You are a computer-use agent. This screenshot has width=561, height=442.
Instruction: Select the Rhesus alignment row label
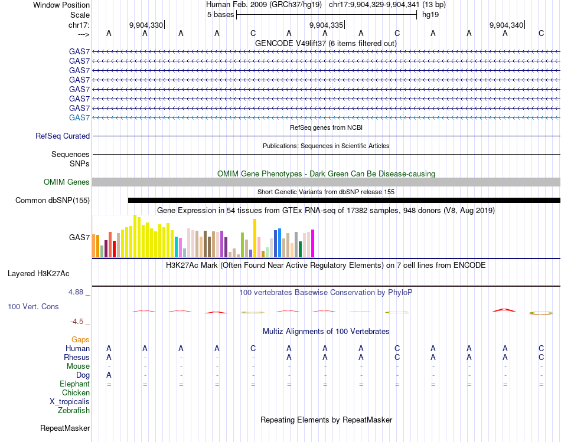click(x=77, y=358)
